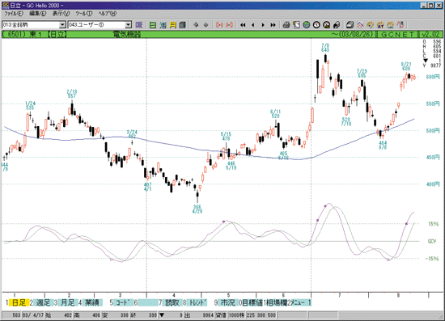The height and width of the screenshot is (321, 445).
Task: Click the blue list icon beside the user dropdown
Action: [139, 25]
